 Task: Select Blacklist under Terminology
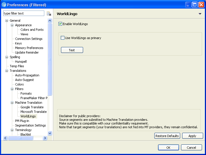click(x=26, y=134)
